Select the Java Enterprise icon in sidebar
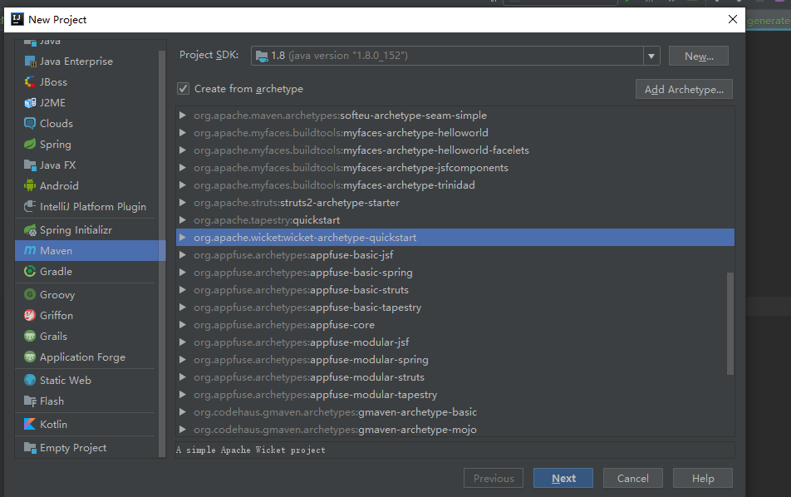 coord(30,62)
